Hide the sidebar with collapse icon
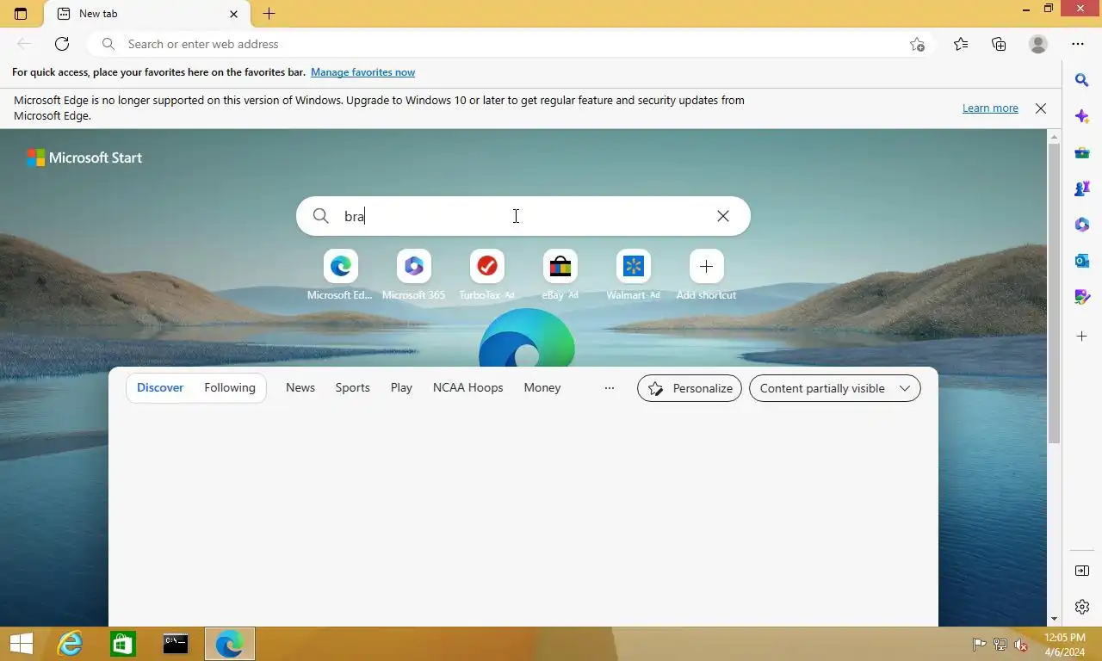This screenshot has height=661, width=1102. pos(1082,571)
